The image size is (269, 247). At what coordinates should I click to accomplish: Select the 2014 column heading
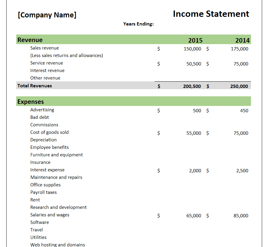pos(242,41)
